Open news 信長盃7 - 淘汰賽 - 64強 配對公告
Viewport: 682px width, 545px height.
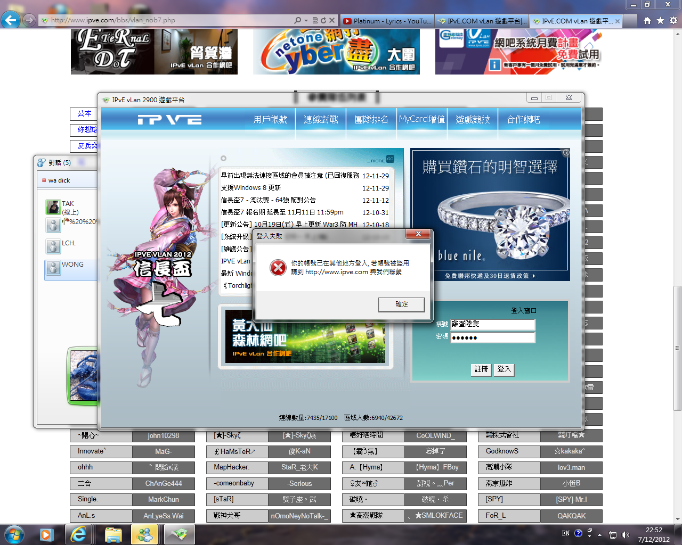269,200
